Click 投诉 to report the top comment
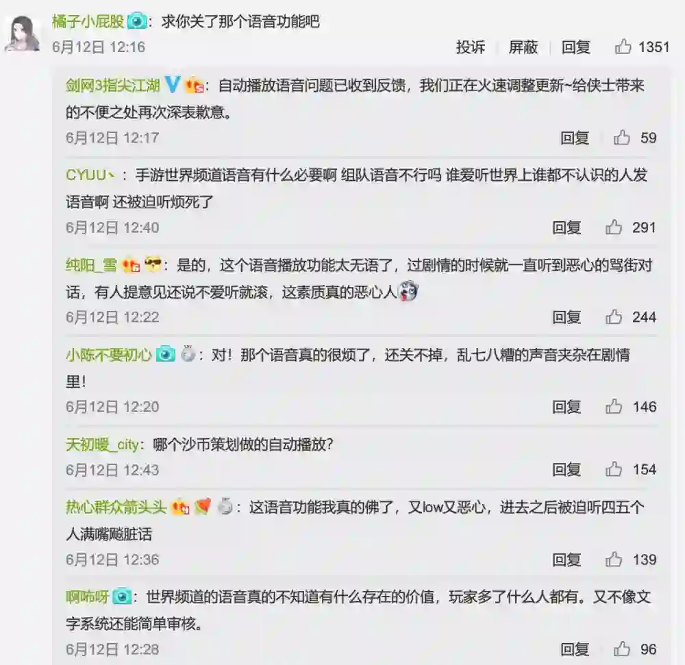This screenshot has width=685, height=665. (x=471, y=47)
